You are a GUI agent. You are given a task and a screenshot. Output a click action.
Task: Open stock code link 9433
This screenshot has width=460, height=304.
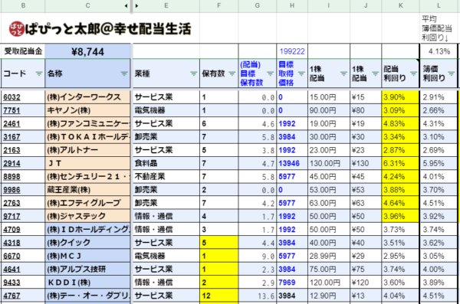(11, 283)
